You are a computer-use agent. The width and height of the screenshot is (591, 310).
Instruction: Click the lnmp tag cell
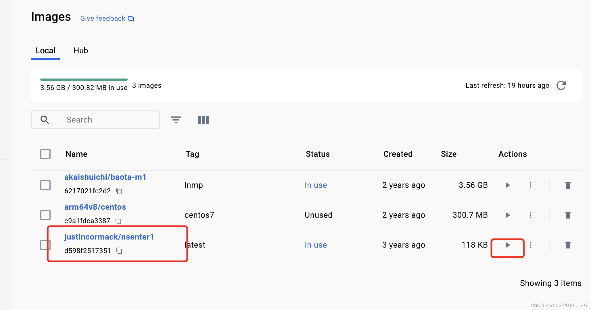(x=194, y=185)
